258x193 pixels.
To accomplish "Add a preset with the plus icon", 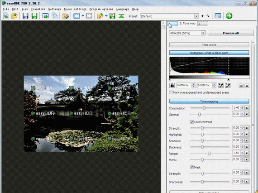I will click(x=202, y=16).
